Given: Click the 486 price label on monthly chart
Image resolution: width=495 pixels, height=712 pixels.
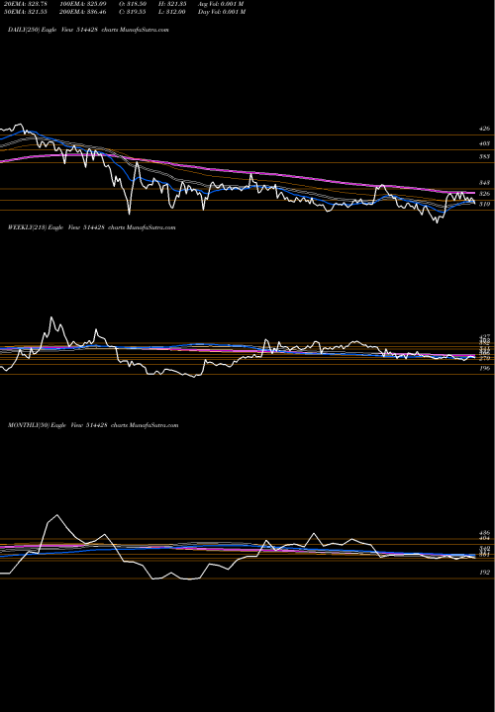Looking at the screenshot, I should 484,533.
